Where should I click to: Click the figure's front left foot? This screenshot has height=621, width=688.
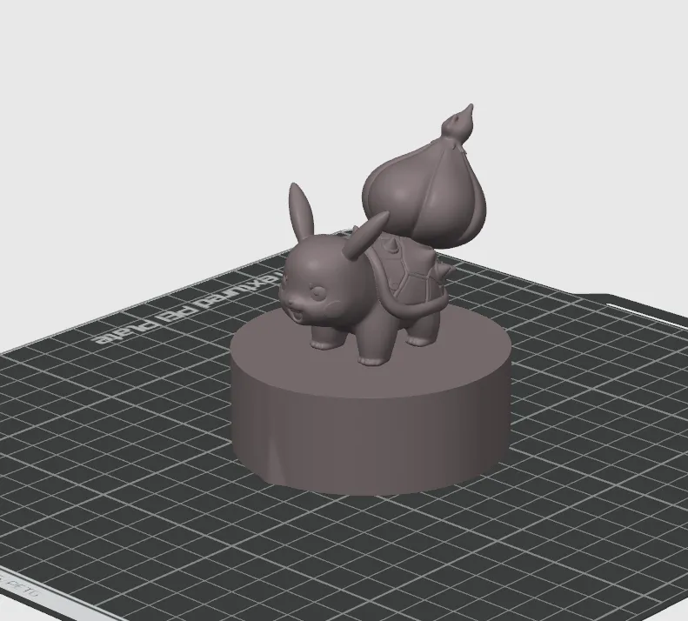click(323, 344)
